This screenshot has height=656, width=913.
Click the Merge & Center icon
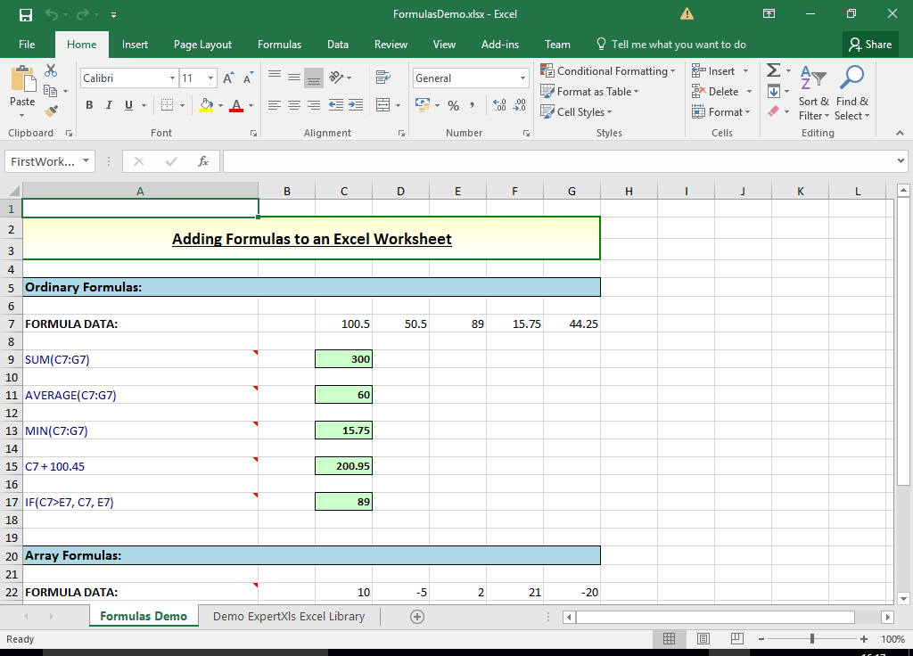[x=382, y=105]
